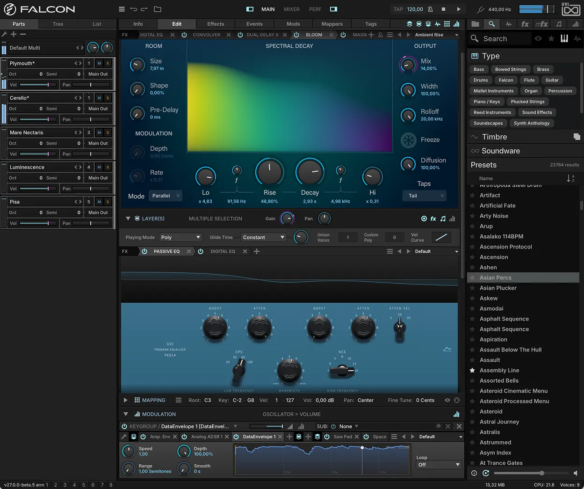The image size is (584, 489).
Task: Open the Bloom Mode Parallel dropdown
Action: pyautogui.click(x=166, y=196)
